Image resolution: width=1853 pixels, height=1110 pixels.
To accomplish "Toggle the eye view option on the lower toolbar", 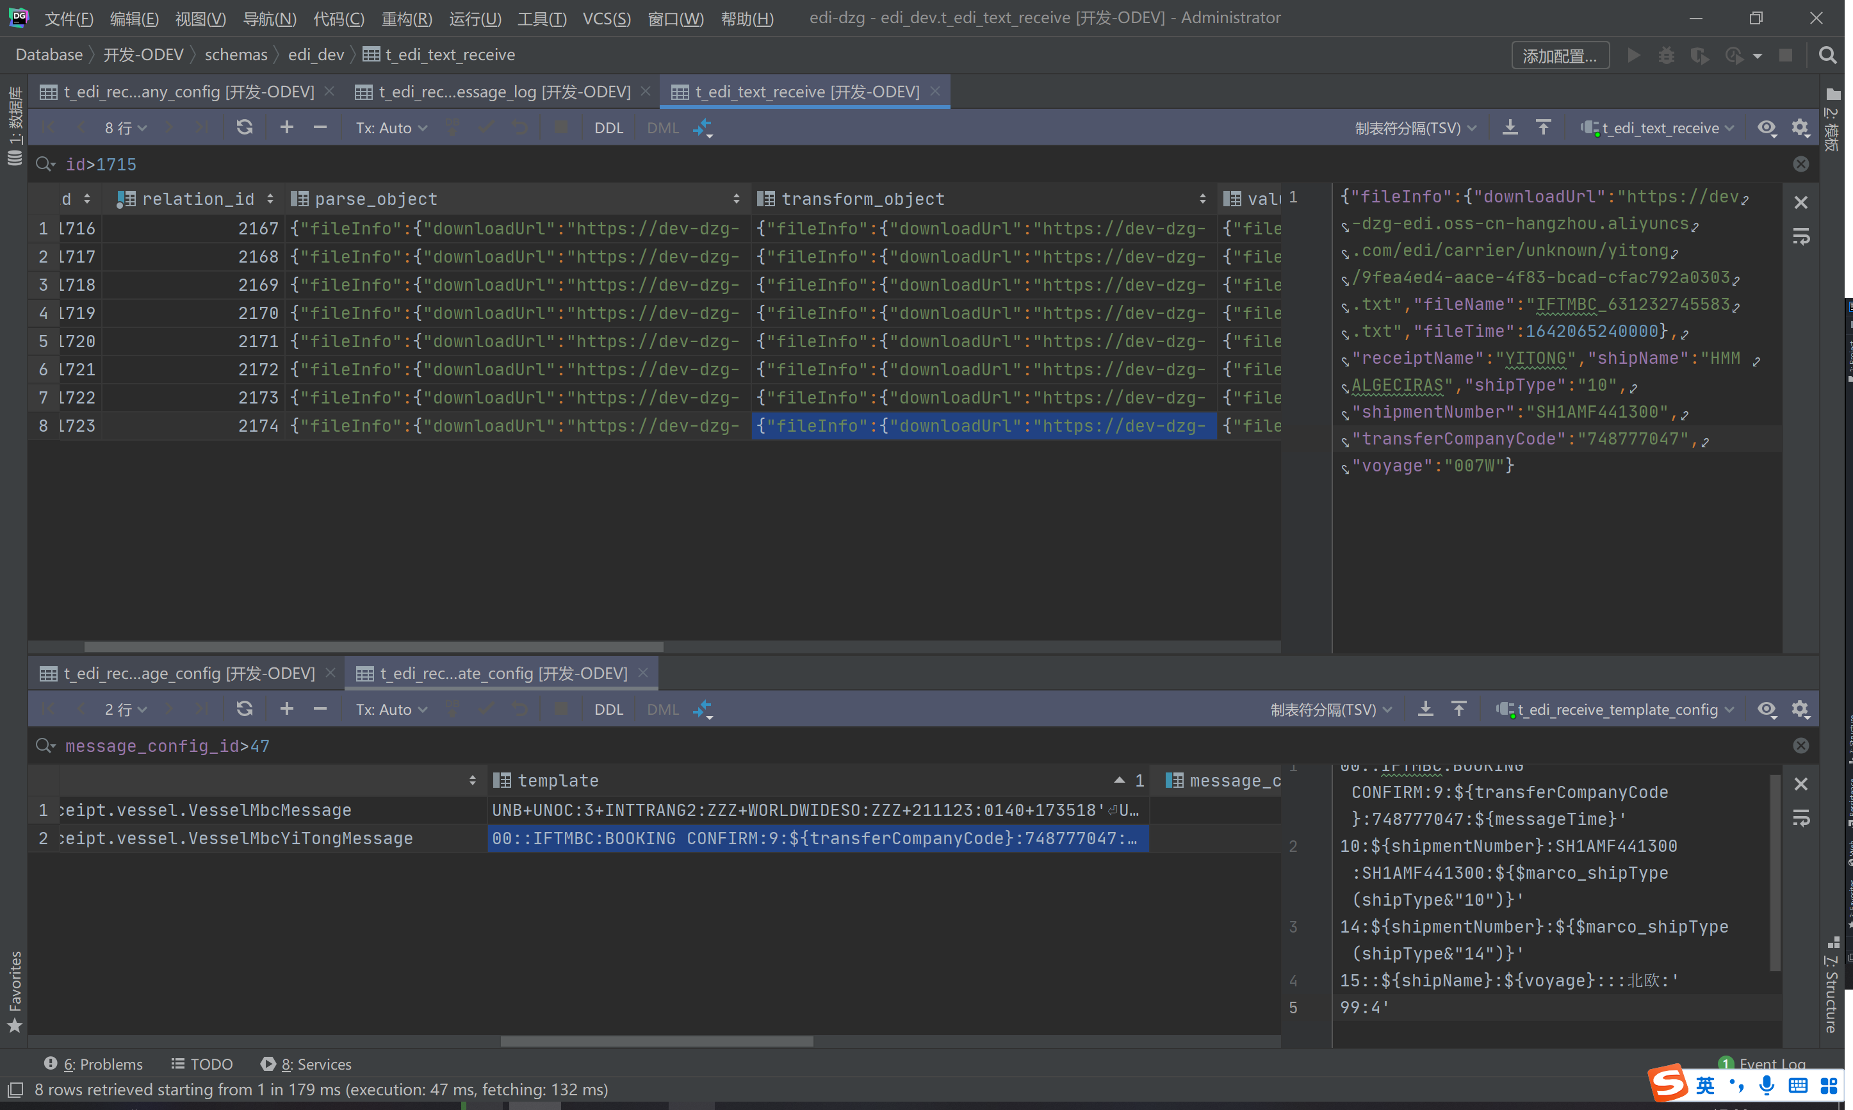I will (1767, 709).
